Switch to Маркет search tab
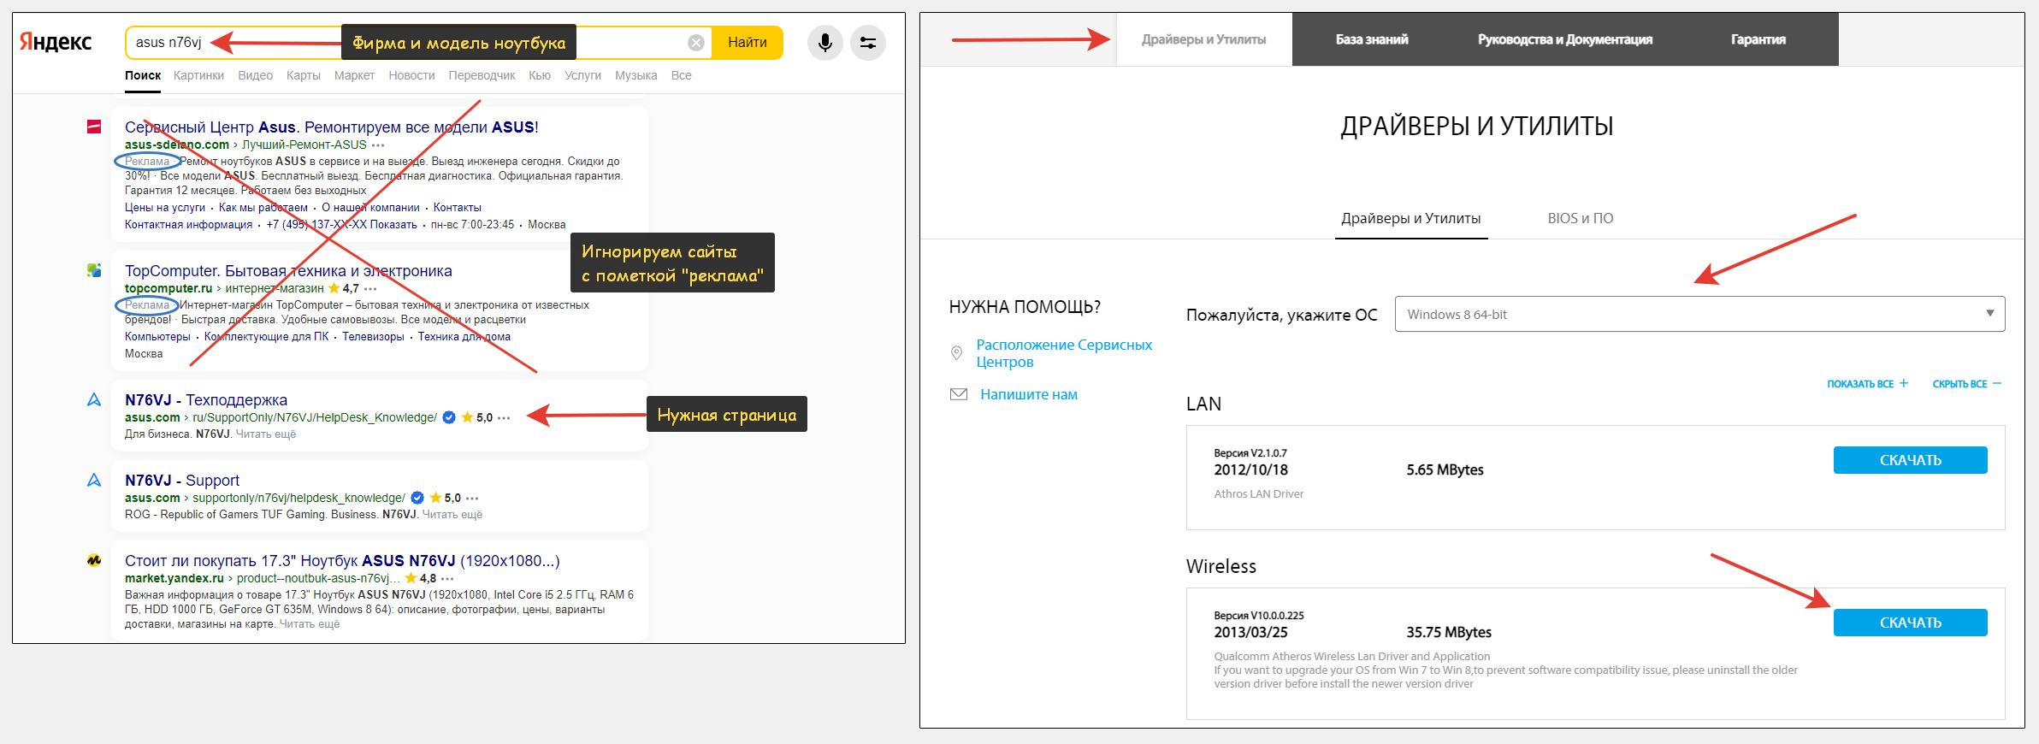The image size is (2039, 744). (x=354, y=75)
